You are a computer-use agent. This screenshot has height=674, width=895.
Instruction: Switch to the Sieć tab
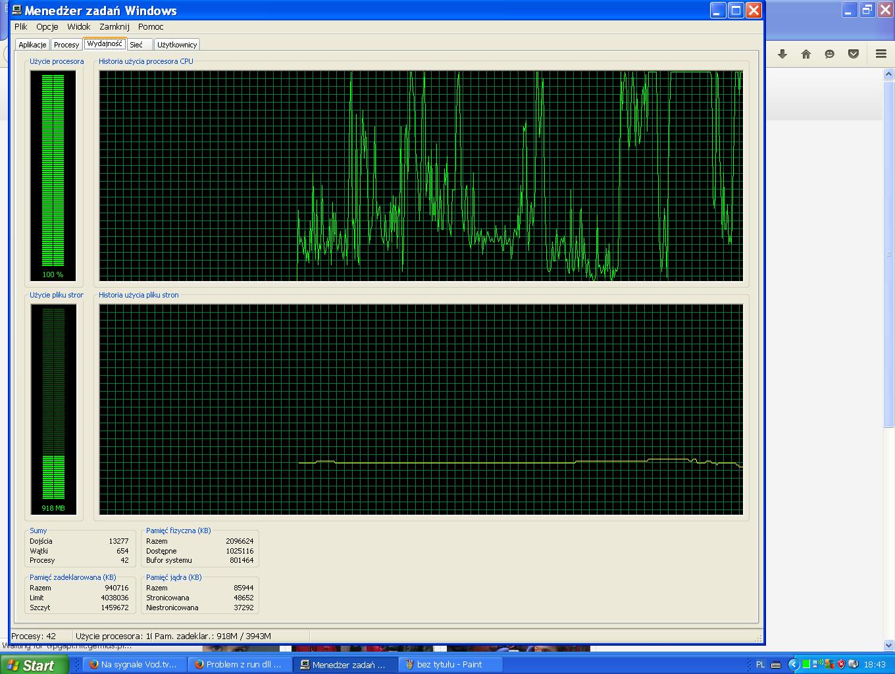(136, 45)
